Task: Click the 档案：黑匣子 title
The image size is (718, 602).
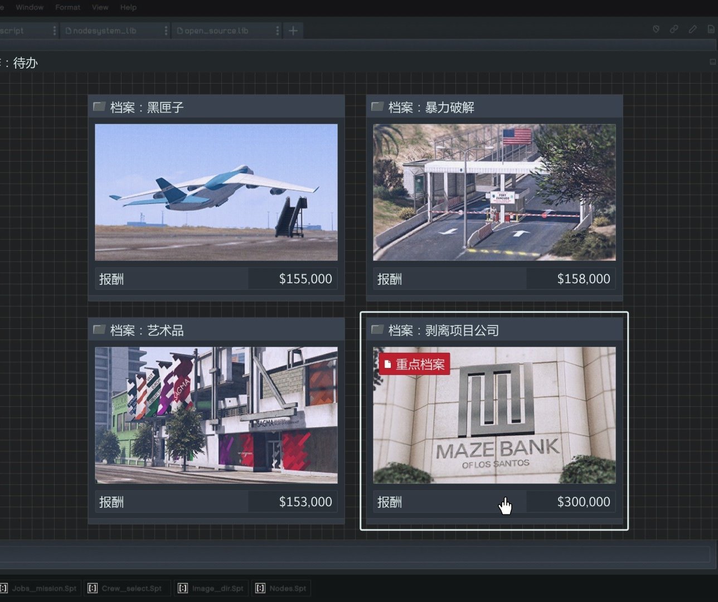Action: pos(147,107)
